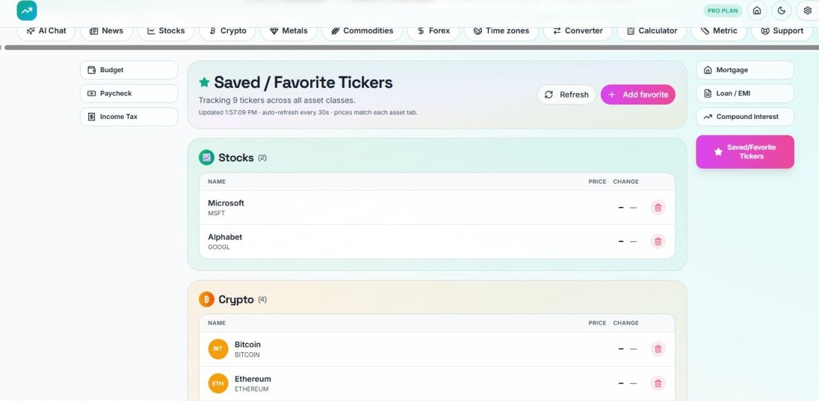The width and height of the screenshot is (819, 401).
Task: Click the app logo in the top left
Action: [x=27, y=10]
